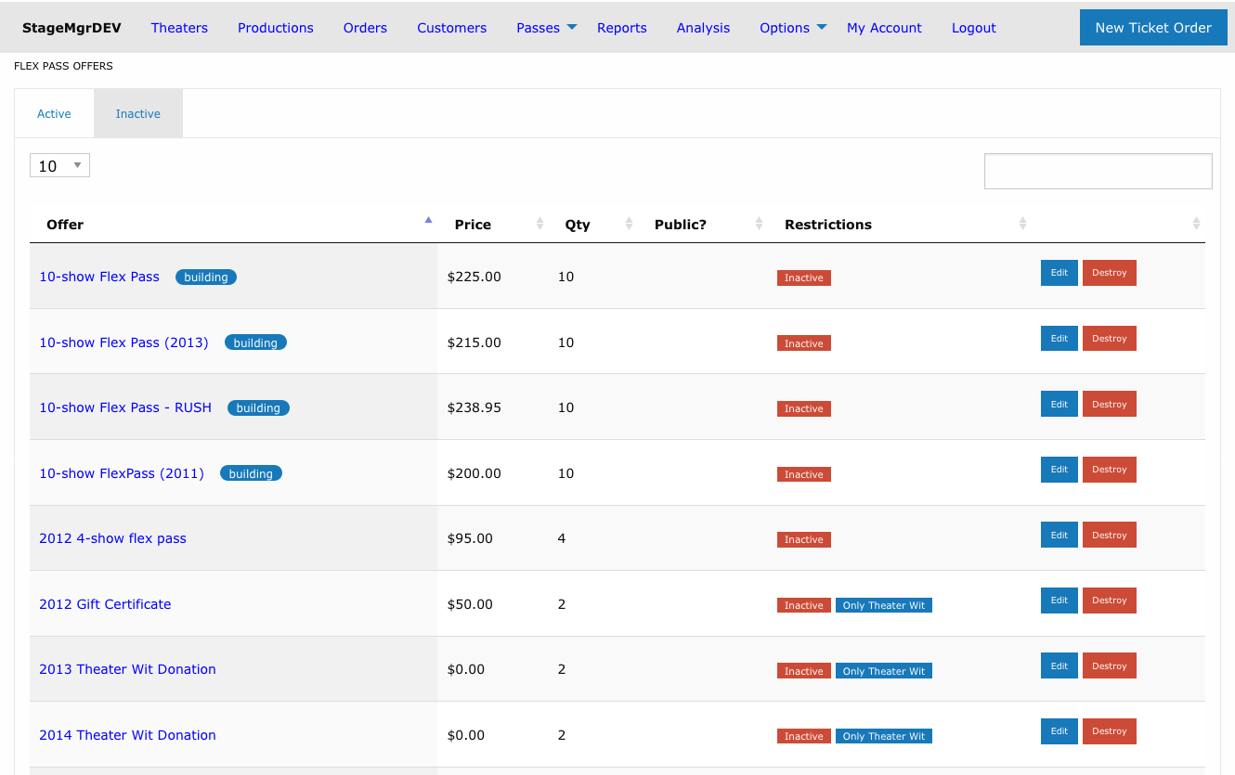The width and height of the screenshot is (1235, 775).
Task: Edit 10-show FlexPass (2011)
Action: (1059, 470)
